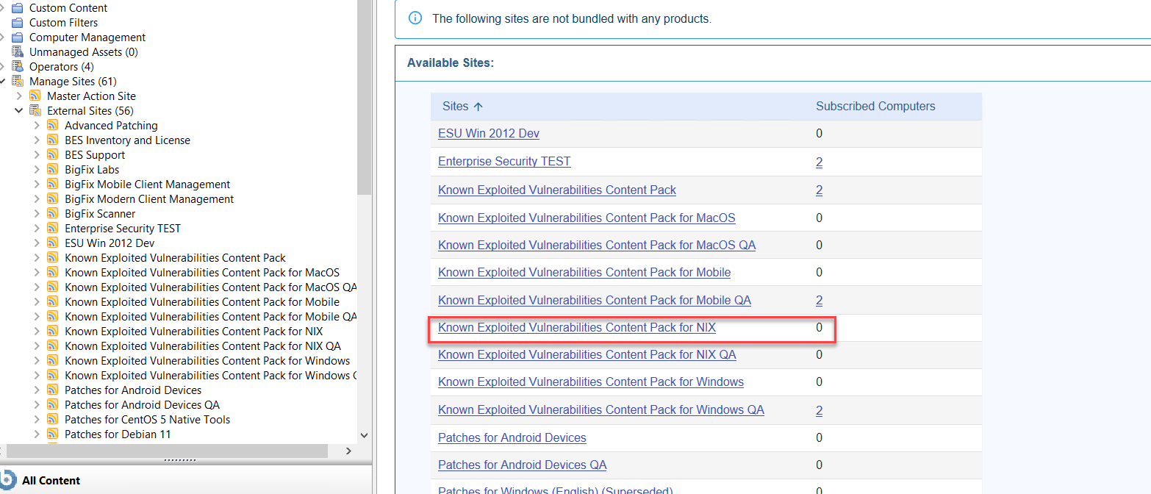Click the right arrow of the sidebar horizontal scrollbar
The image size is (1151, 494).
(349, 450)
